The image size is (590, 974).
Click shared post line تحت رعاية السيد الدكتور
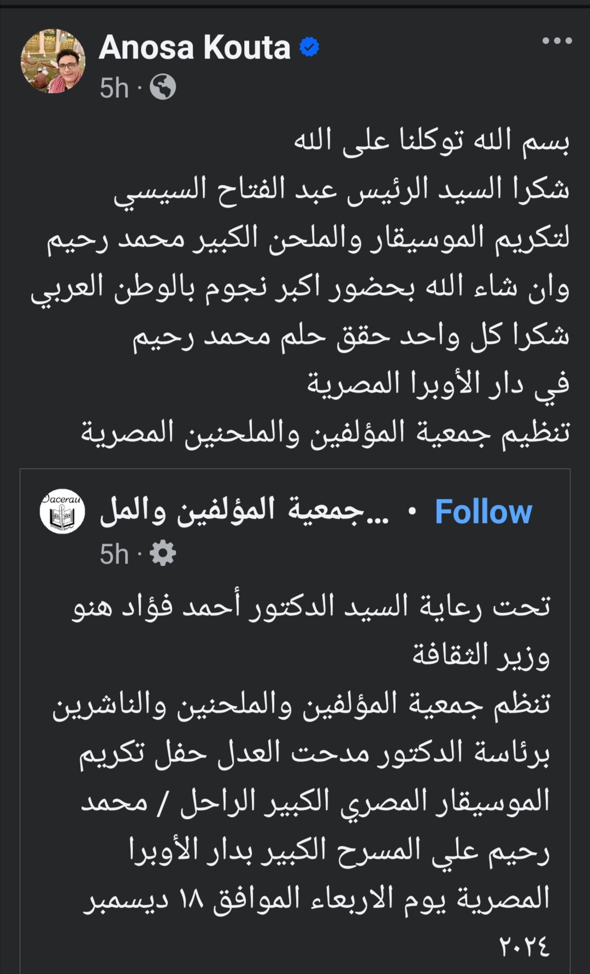[x=311, y=607]
